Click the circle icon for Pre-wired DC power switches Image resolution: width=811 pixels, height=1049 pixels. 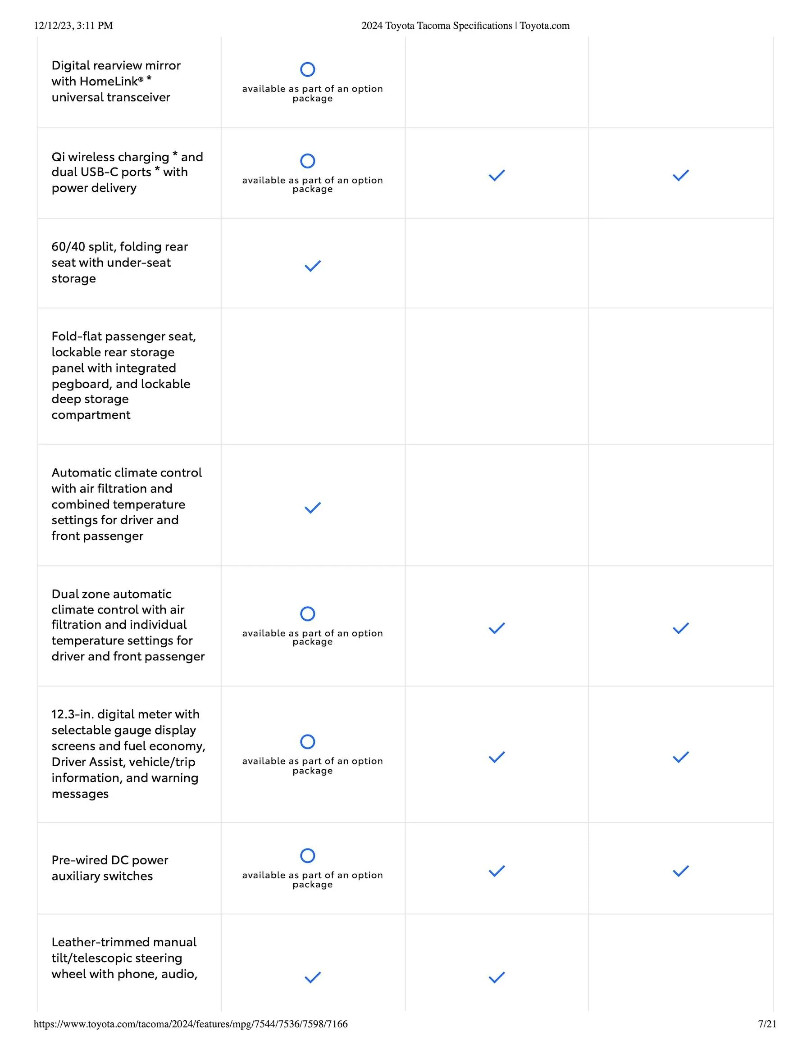tap(307, 855)
